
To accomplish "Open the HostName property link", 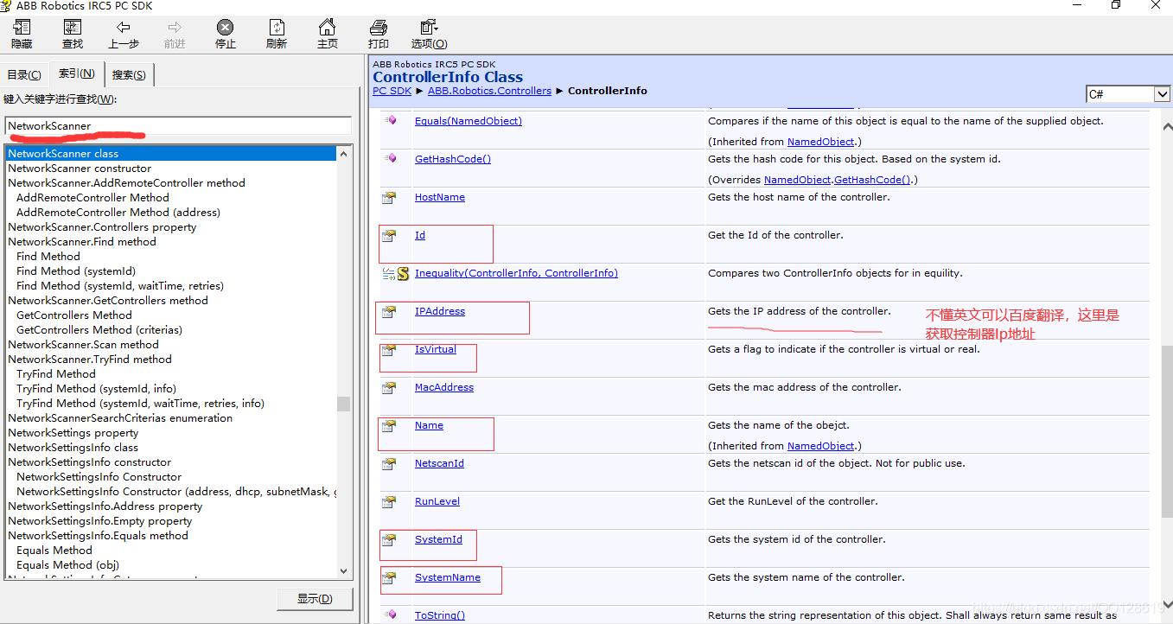I will tap(440, 197).
